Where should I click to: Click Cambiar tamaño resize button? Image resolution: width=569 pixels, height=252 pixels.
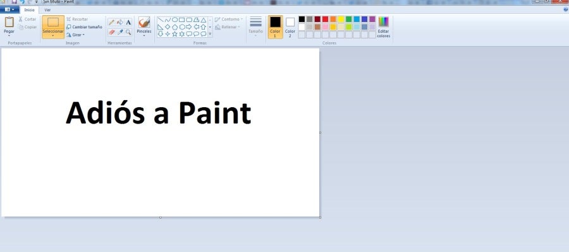tap(84, 26)
